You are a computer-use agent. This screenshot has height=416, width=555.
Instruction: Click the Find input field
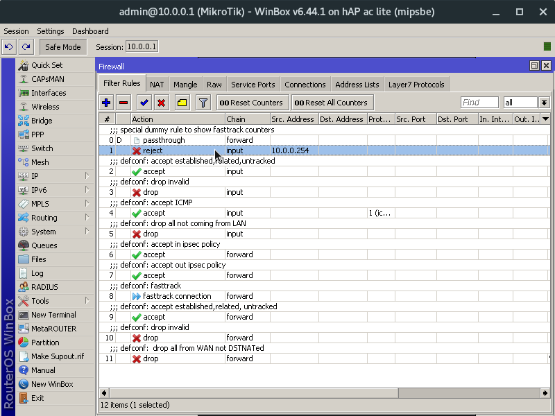click(x=479, y=102)
